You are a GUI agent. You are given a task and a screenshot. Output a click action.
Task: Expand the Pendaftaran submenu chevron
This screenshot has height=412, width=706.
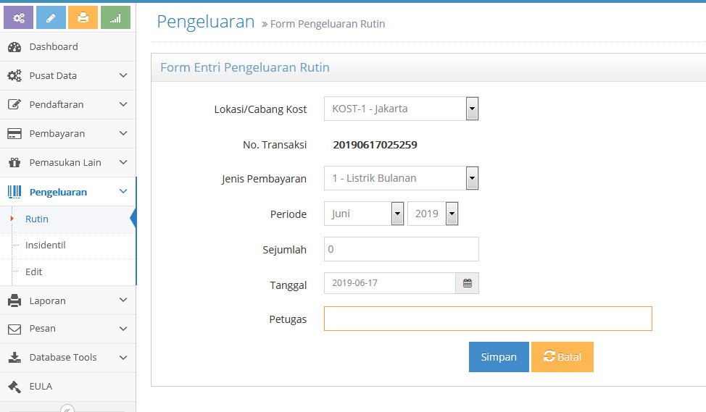pyautogui.click(x=123, y=104)
